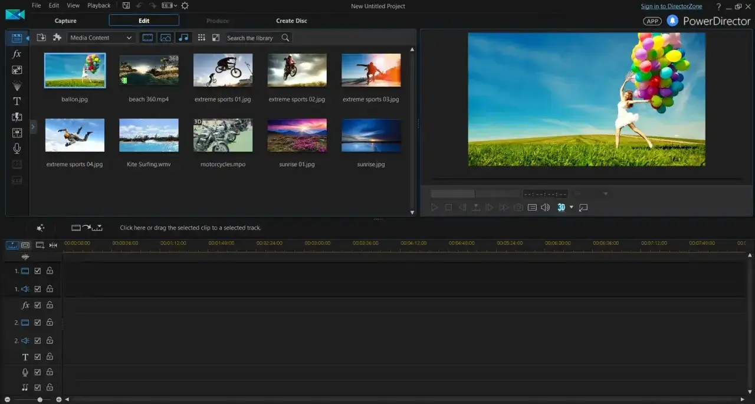
Task: Toggle image files filter in library
Action: coord(166,38)
